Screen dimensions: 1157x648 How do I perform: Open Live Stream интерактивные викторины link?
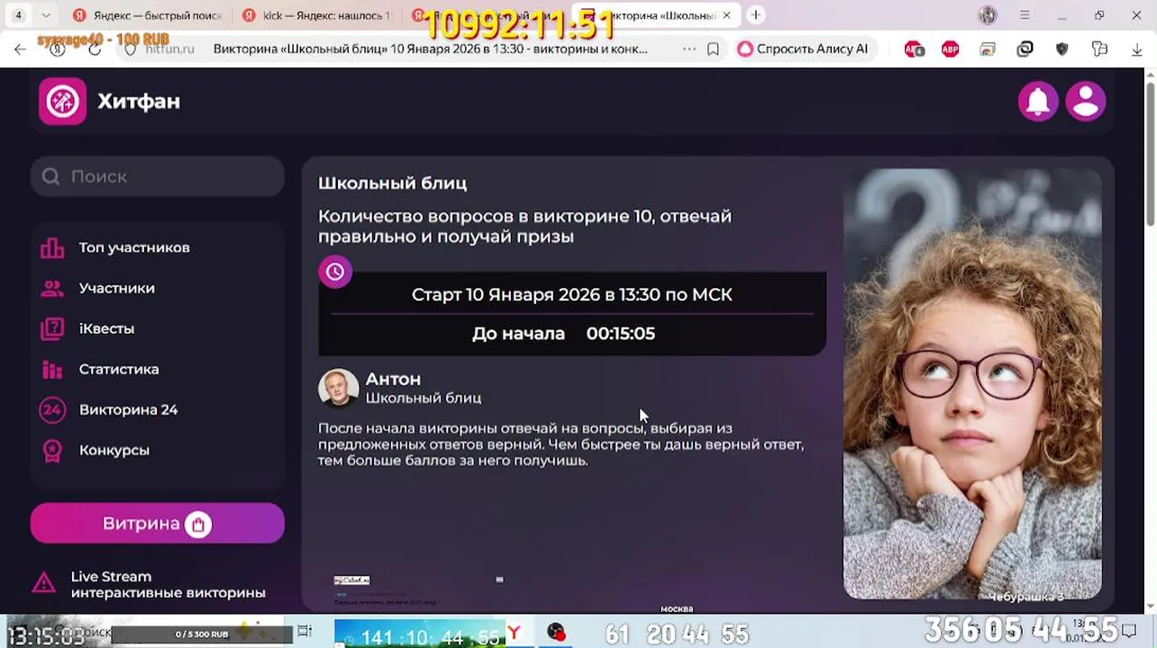168,584
